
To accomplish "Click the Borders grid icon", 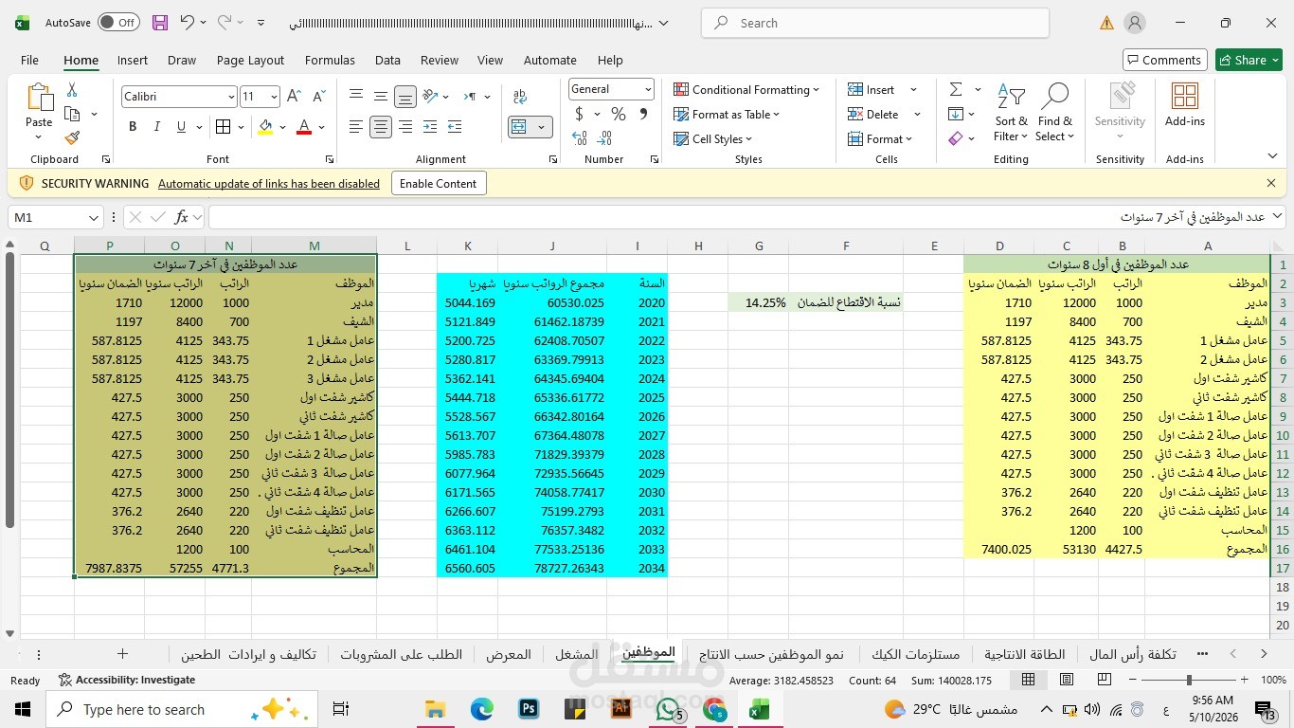I will click(223, 127).
